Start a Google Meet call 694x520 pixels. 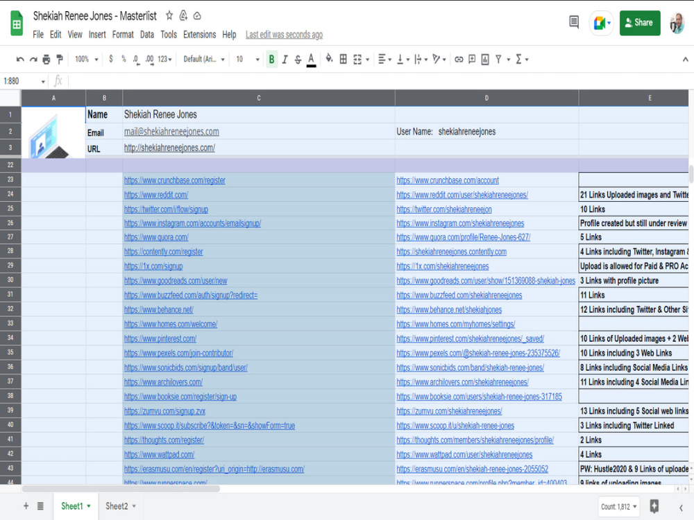click(x=601, y=23)
